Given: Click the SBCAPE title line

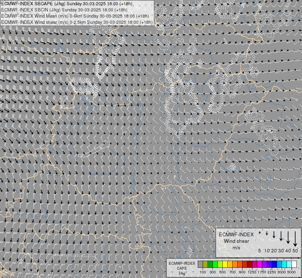Looking at the screenshot, I should tap(67, 4).
